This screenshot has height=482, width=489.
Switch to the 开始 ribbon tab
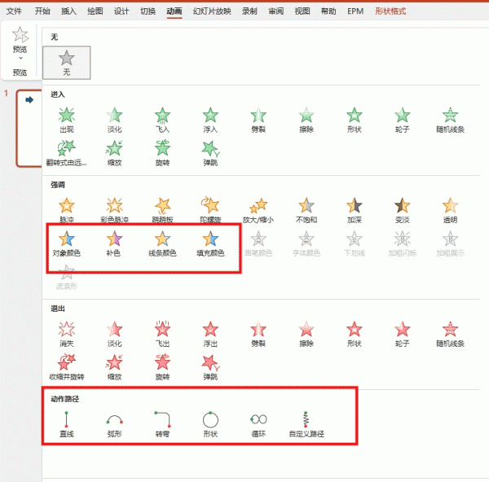point(42,11)
